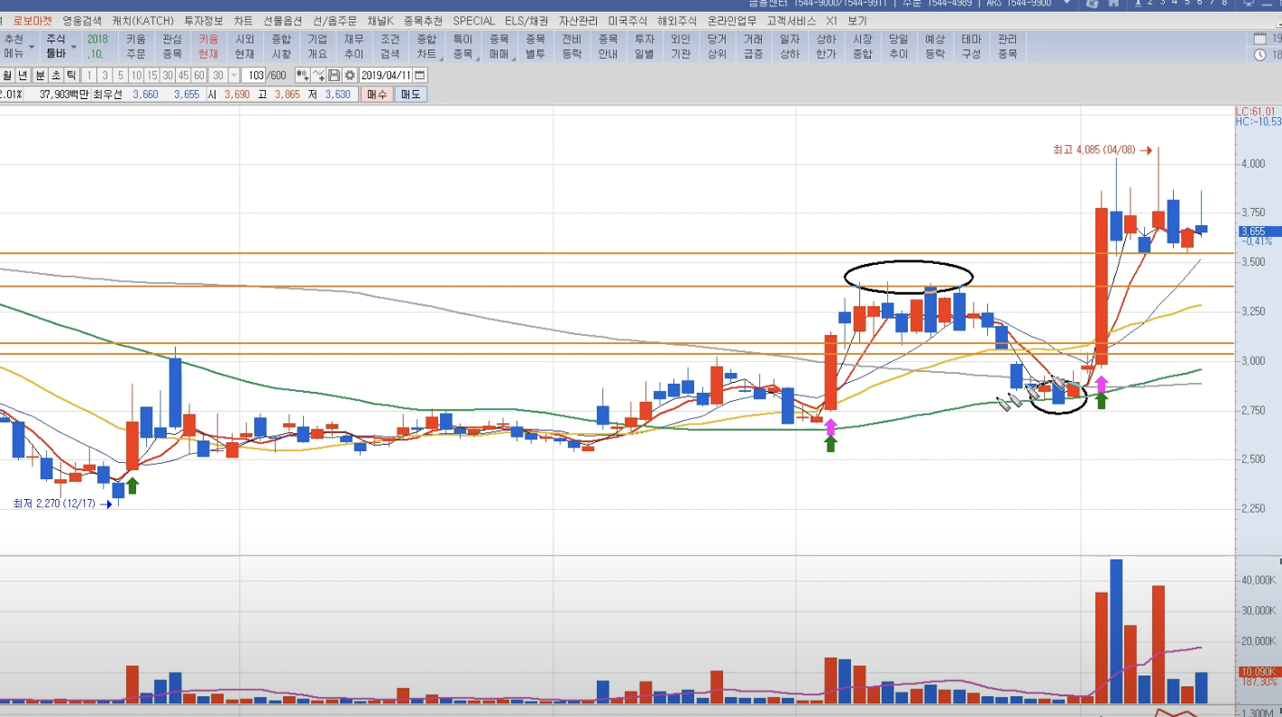Open the 키움주문 toolbar button
This screenshot has height=717, width=1282.
[135, 47]
